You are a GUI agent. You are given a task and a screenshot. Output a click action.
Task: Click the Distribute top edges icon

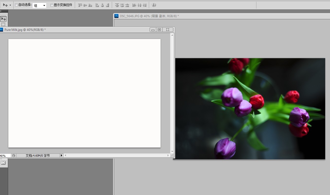[117, 5]
